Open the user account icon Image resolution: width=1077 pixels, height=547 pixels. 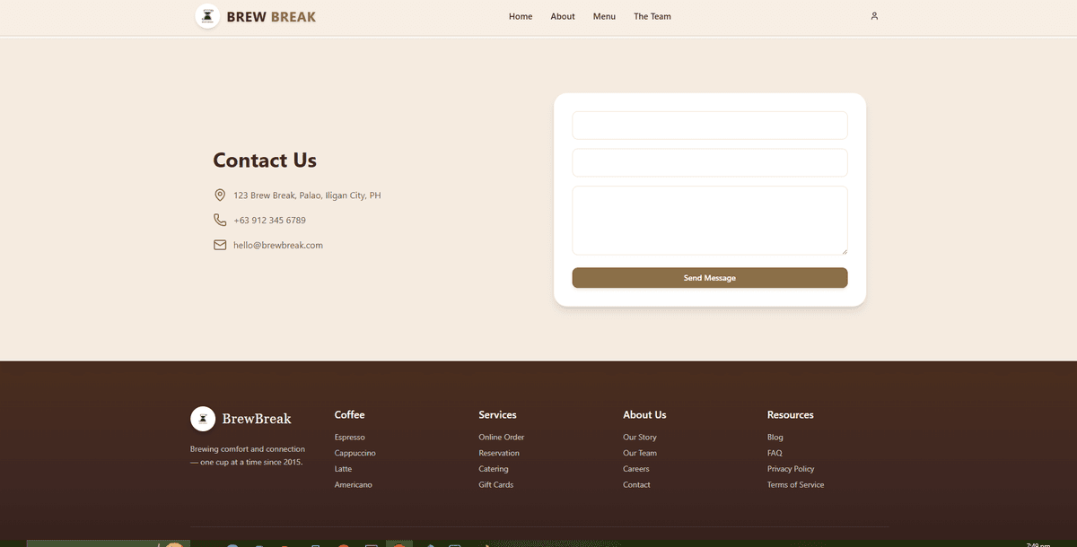[874, 16]
